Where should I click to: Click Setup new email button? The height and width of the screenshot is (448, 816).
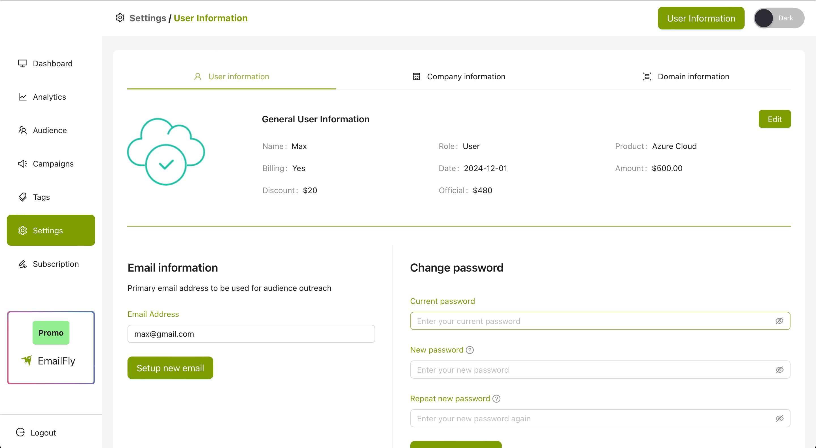[x=170, y=368]
